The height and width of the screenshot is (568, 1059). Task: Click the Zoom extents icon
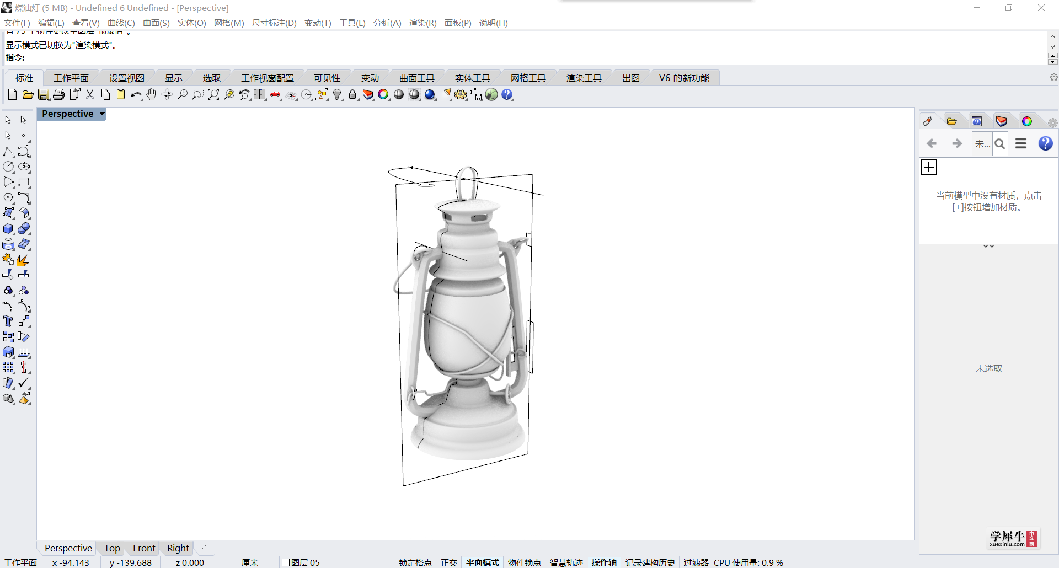coord(213,95)
